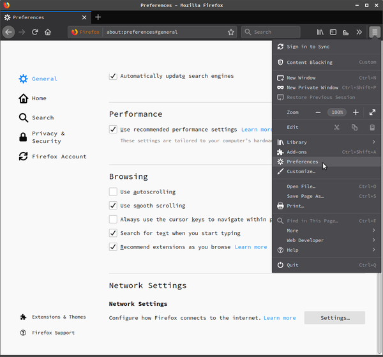Close the Preferences tab
The height and width of the screenshot is (357, 383).
click(84, 17)
